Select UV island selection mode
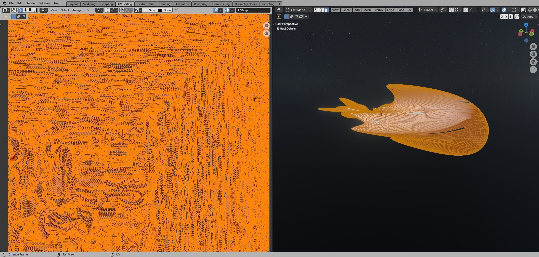The height and width of the screenshot is (257, 539). click(x=35, y=10)
